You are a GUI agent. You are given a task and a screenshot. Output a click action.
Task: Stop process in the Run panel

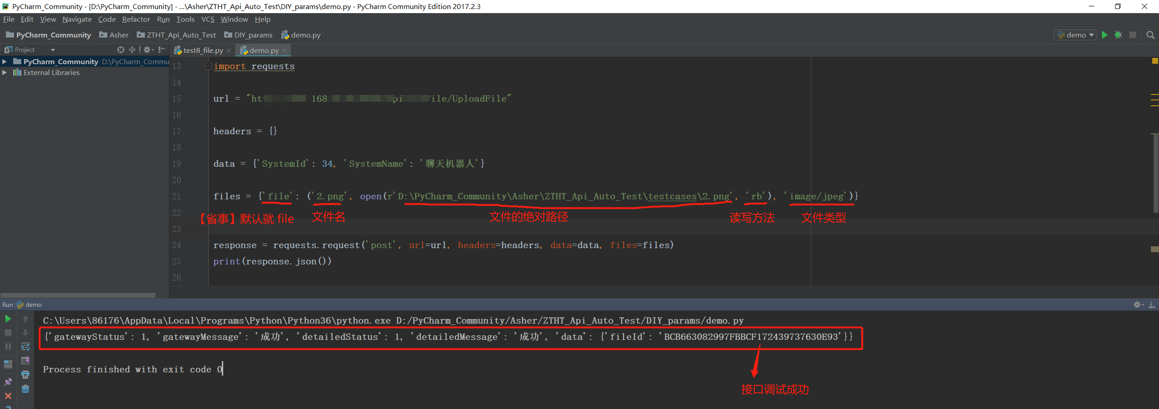[x=8, y=333]
